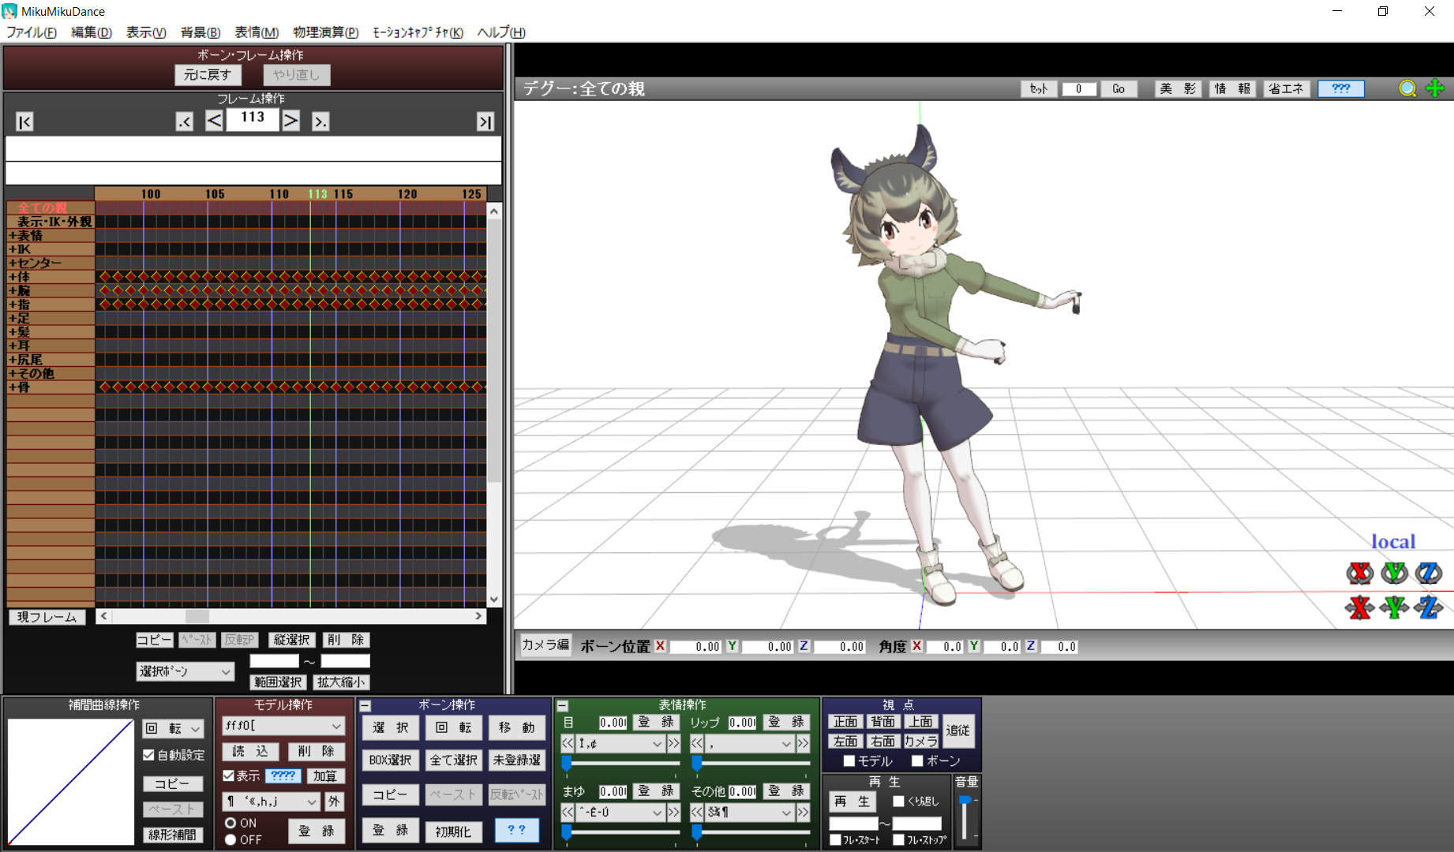1454x852 pixels.
Task: Previous eye morph arrow (<<)
Action: click(568, 743)
